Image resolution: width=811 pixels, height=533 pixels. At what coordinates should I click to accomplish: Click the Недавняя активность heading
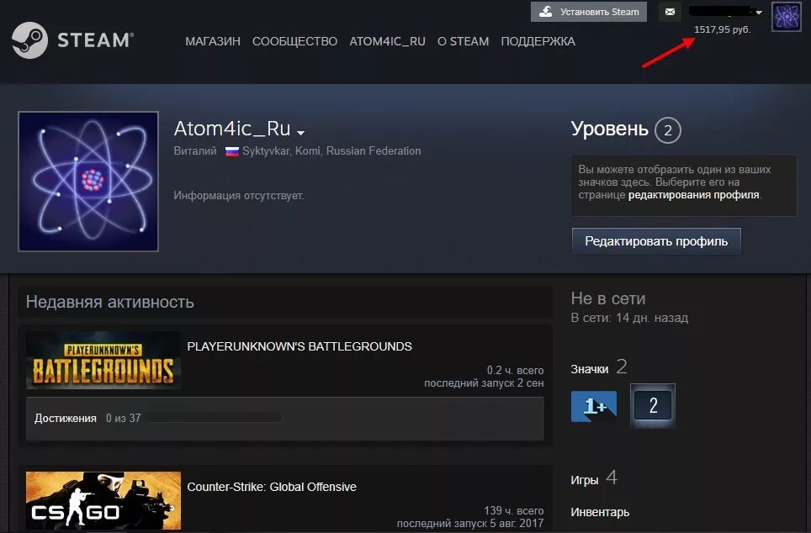point(110,302)
